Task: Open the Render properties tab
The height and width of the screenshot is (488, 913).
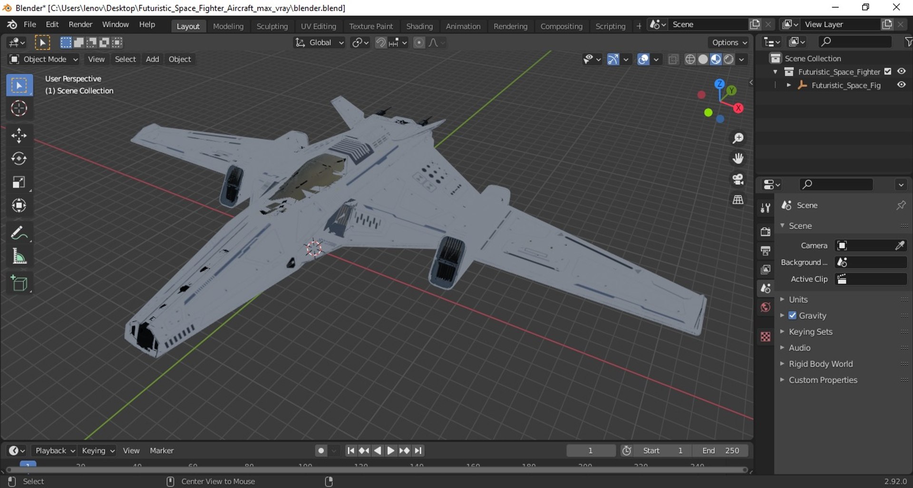Action: [766, 232]
